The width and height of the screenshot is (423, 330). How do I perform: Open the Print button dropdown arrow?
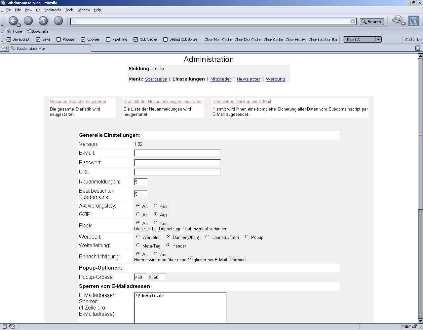point(403,23)
